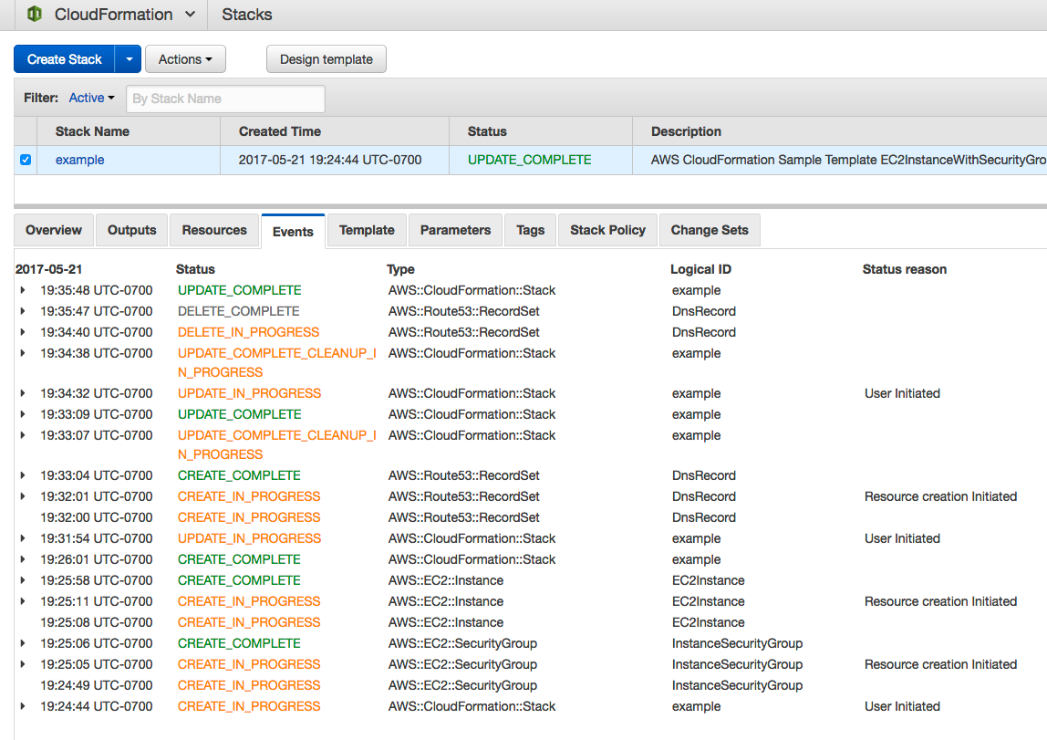Expand the 19:25:06 SecurityGroup event

click(24, 643)
